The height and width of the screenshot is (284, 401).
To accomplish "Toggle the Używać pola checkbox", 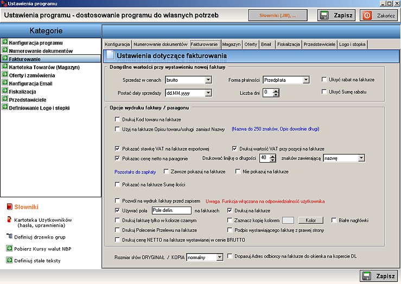I will pos(117,210).
